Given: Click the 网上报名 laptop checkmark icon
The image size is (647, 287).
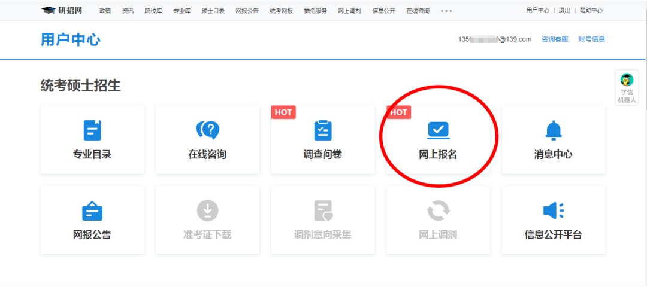Looking at the screenshot, I should (x=438, y=130).
